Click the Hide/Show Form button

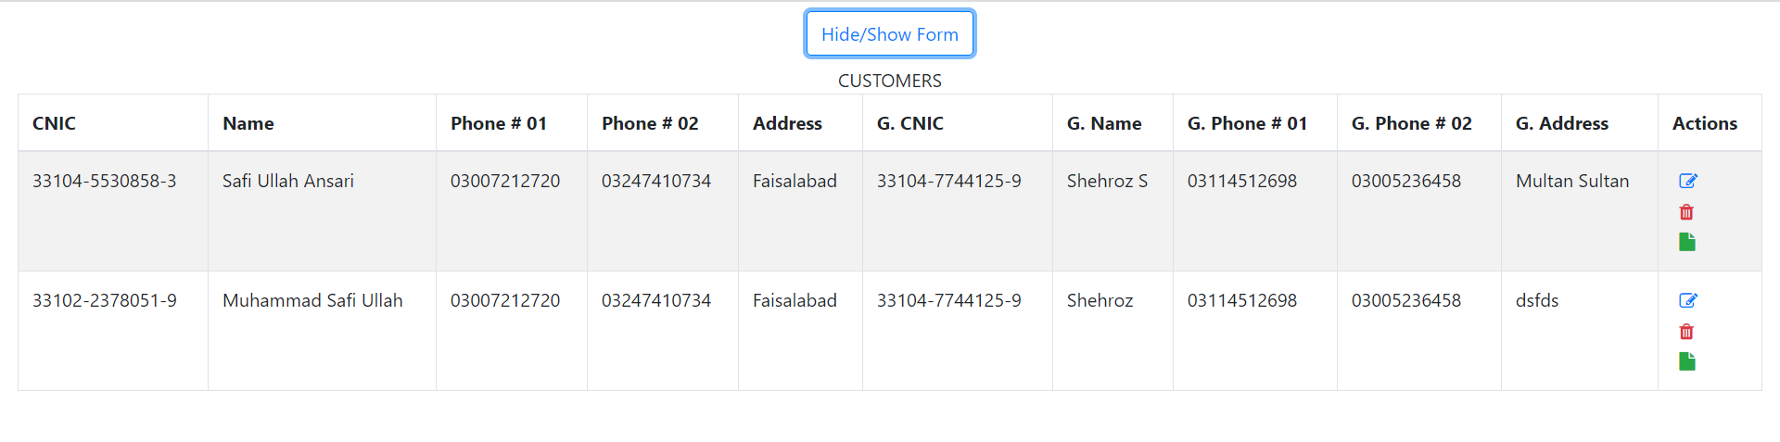[x=890, y=34]
